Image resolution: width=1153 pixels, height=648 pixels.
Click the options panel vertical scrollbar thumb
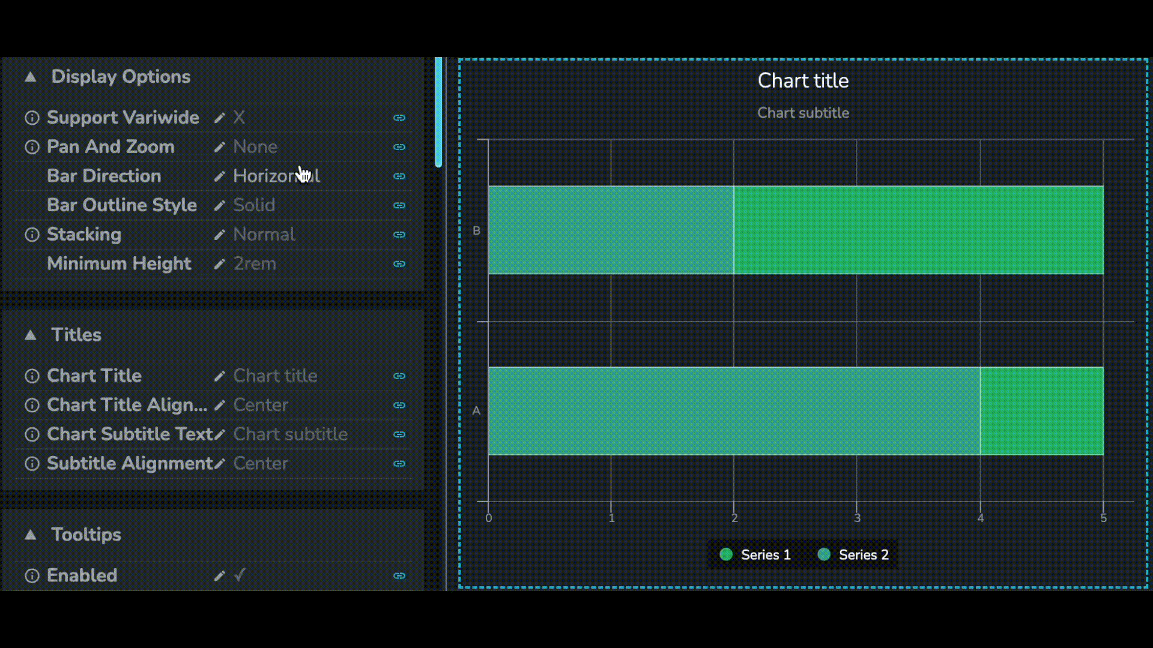[438, 112]
